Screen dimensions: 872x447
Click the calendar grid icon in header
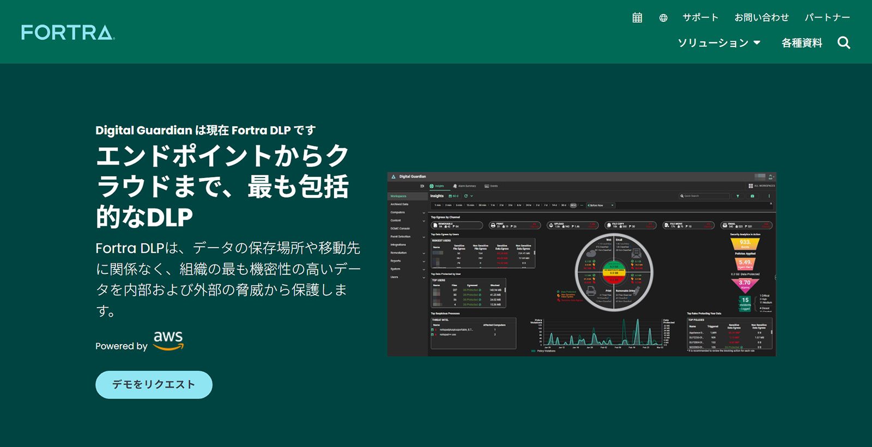(x=637, y=17)
